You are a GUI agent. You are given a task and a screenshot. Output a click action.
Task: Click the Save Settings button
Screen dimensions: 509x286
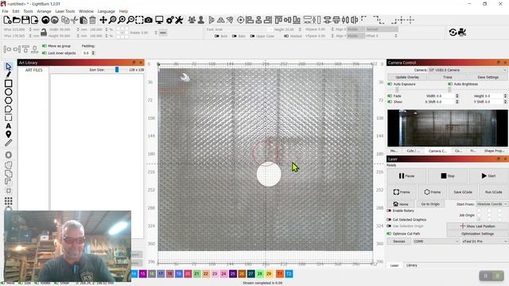click(x=488, y=77)
